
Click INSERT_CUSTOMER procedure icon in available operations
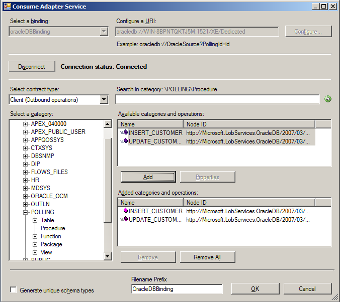124,132
